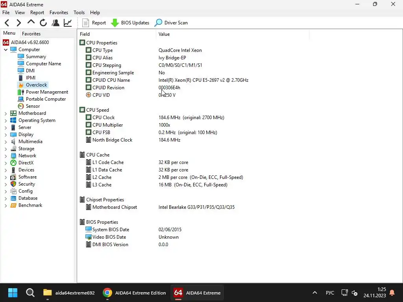Click the DirectX Xbox icon
The width and height of the screenshot is (403, 302).
tap(13, 163)
